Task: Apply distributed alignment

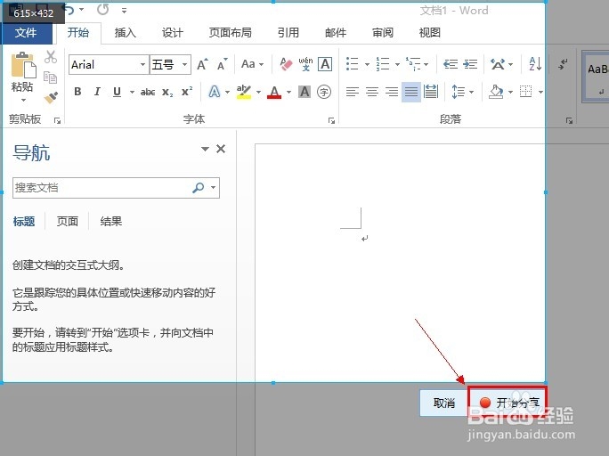Action: (x=431, y=92)
